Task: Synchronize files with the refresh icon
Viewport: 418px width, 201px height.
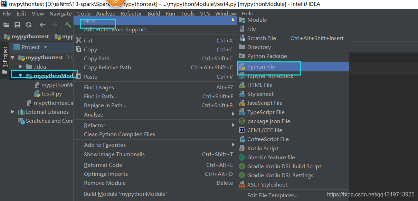Action: pos(29,25)
